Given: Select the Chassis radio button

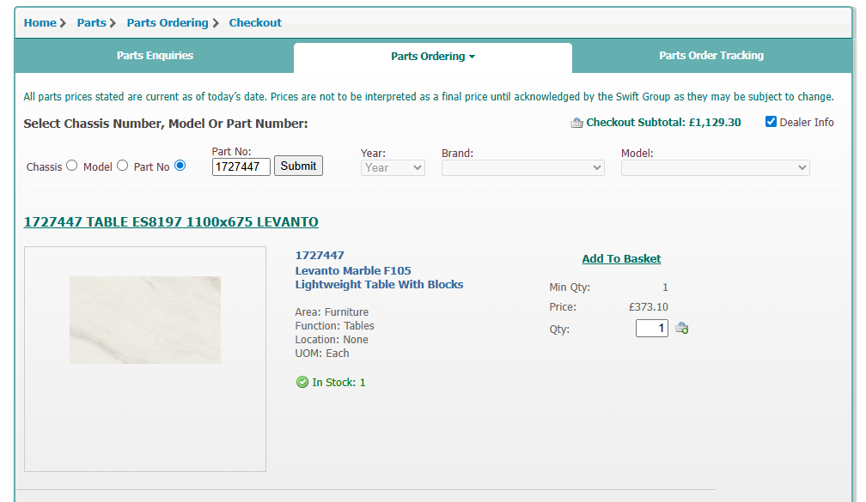Looking at the screenshot, I should pos(72,166).
